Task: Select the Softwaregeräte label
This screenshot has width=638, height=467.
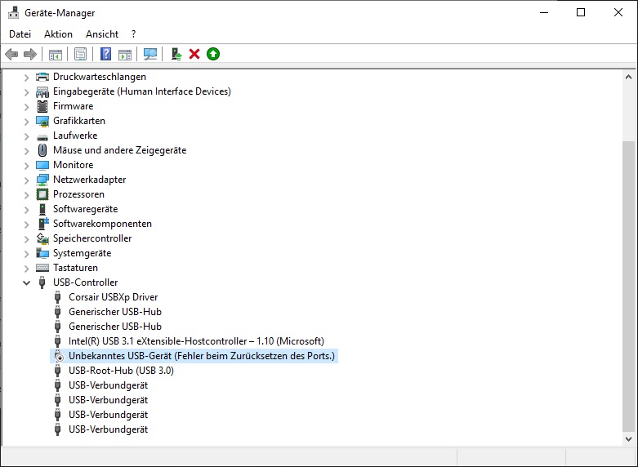Action: click(x=86, y=209)
